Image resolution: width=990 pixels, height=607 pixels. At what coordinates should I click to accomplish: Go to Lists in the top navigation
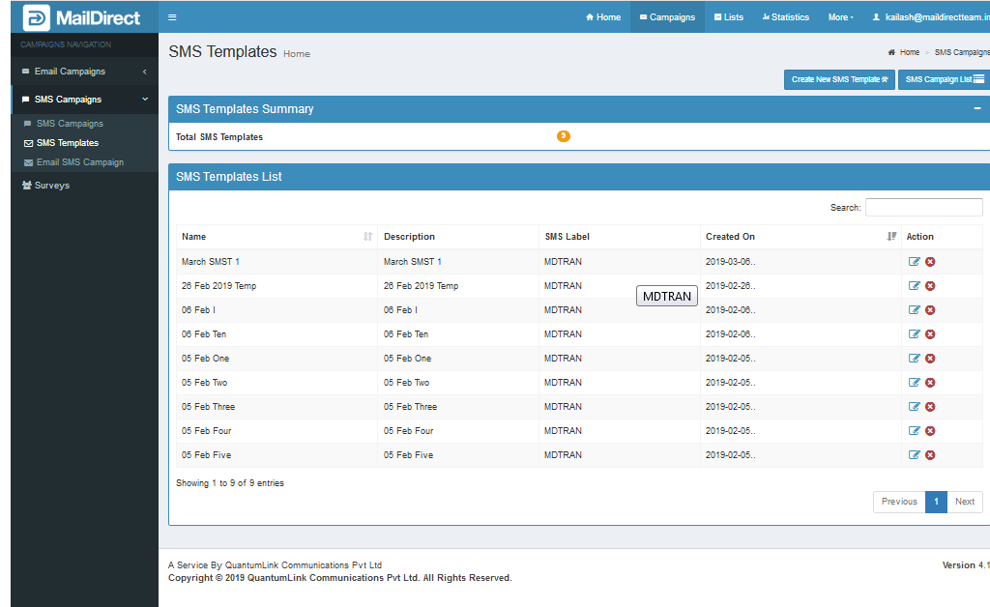729,17
